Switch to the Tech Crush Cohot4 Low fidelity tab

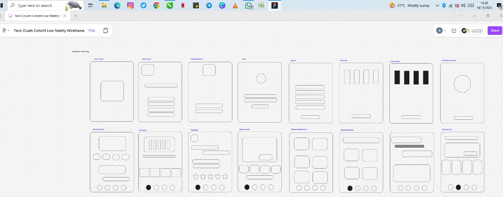[37, 16]
